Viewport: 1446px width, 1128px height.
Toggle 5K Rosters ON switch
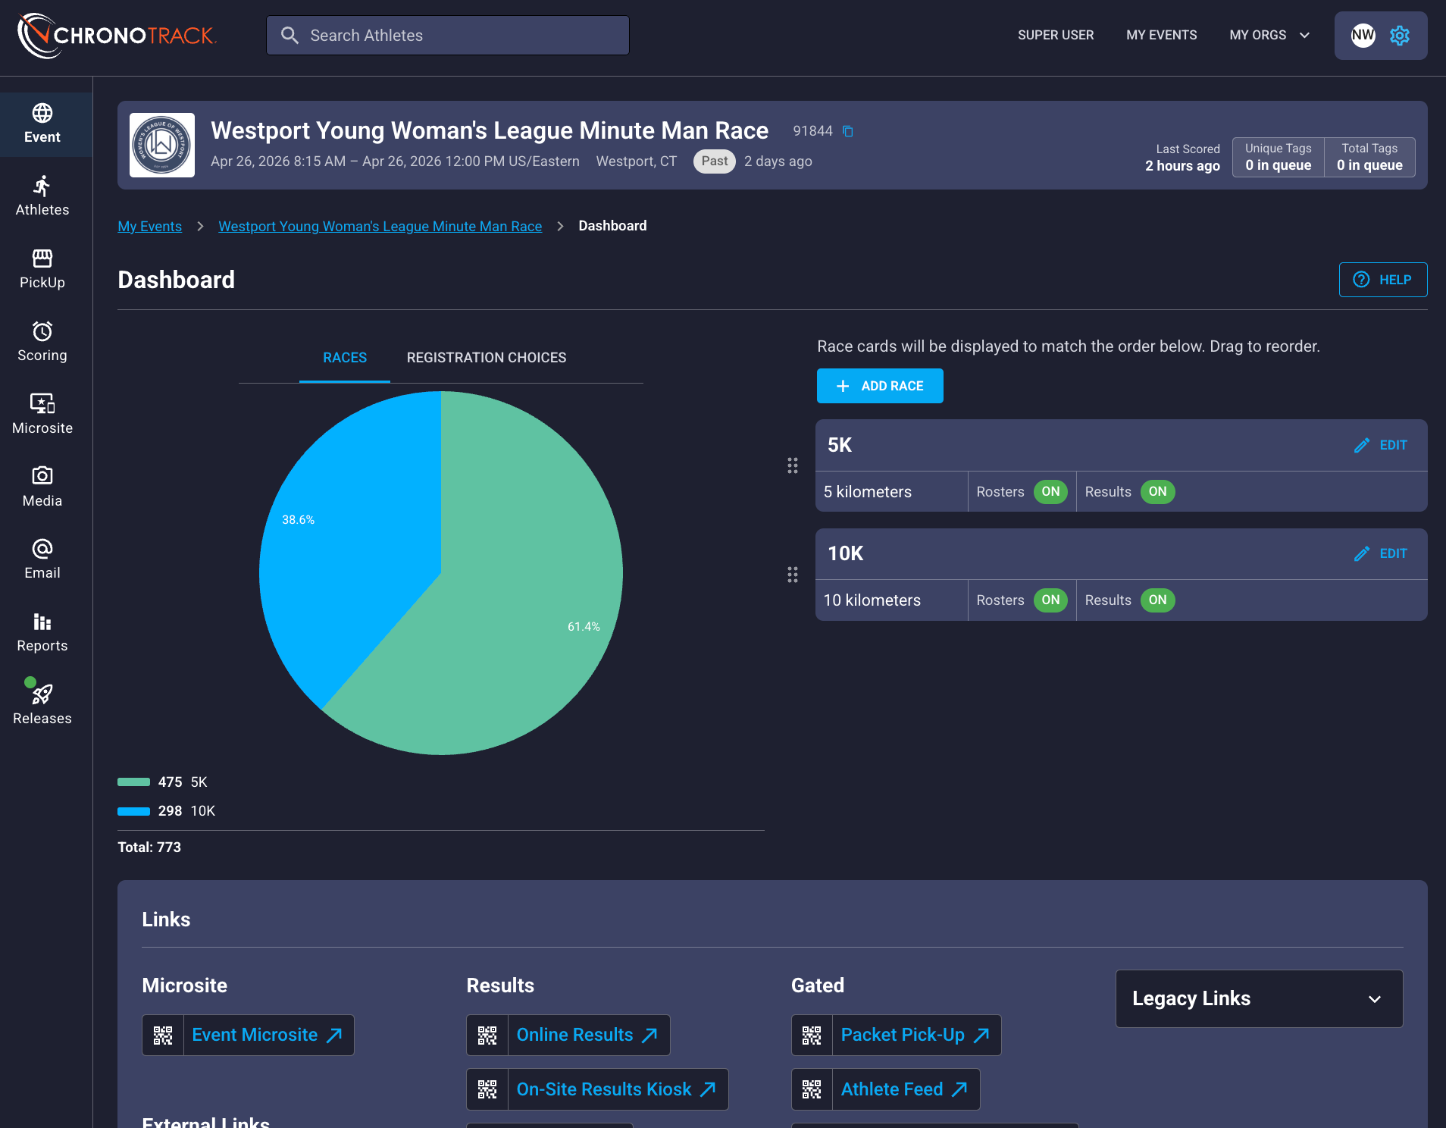[1050, 492]
